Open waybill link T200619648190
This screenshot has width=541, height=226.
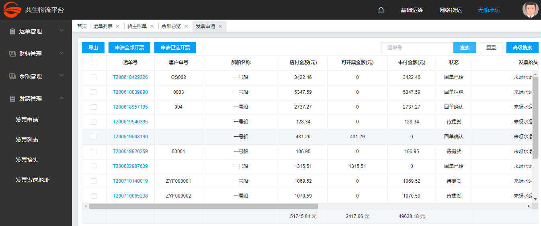click(130, 137)
